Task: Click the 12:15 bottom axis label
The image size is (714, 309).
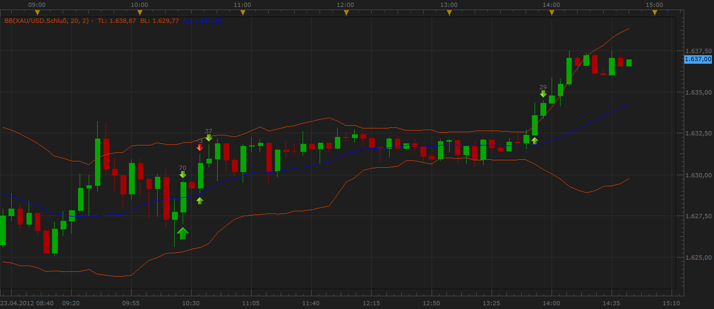Action: pos(371,304)
